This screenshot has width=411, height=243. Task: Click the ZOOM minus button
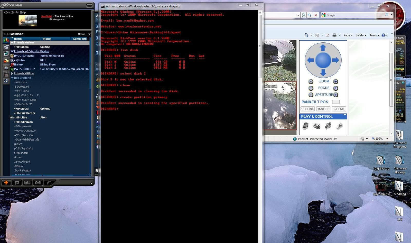click(x=311, y=81)
